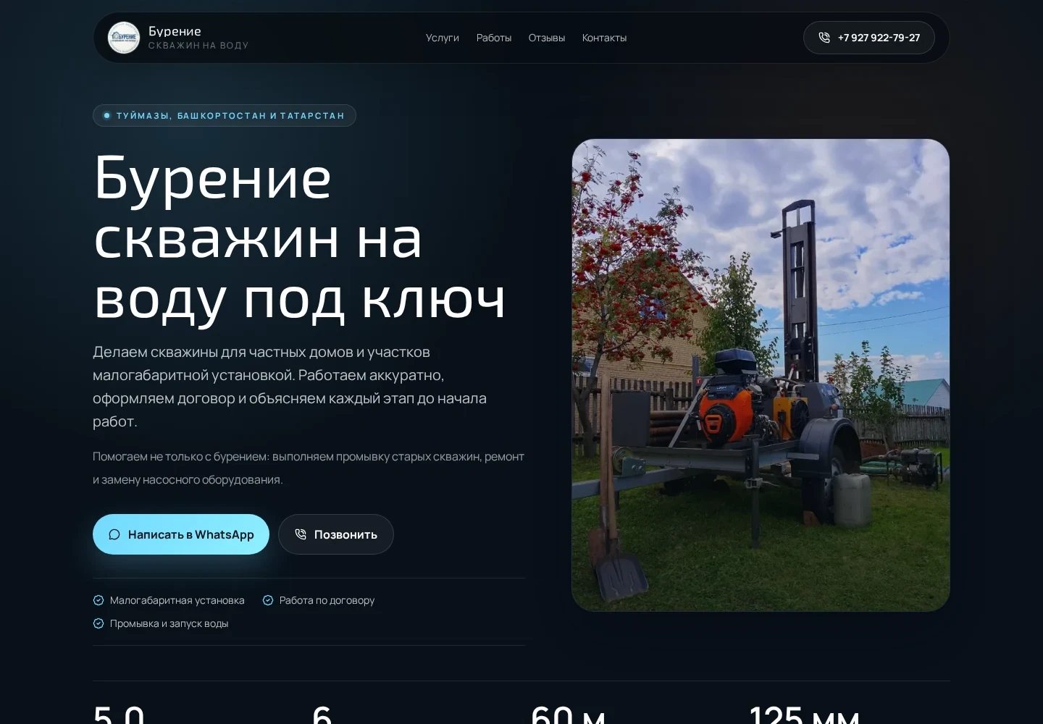The height and width of the screenshot is (724, 1043).
Task: Click the 5.0 statistic
Action: click(x=119, y=715)
